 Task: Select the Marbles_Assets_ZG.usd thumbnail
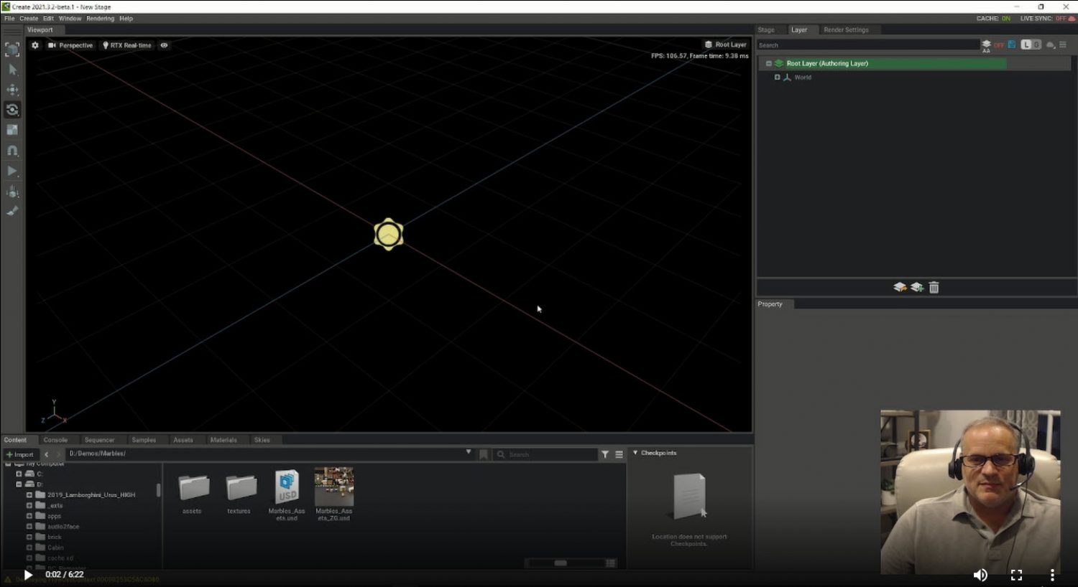[x=334, y=487]
